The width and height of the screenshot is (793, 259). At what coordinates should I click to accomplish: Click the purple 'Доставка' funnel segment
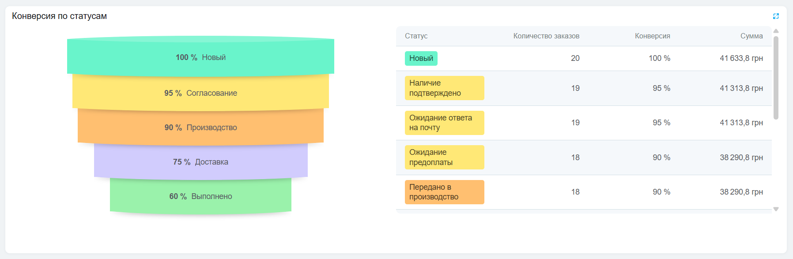(200, 162)
